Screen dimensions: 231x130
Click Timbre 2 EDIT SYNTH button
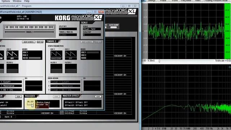click(x=87, y=42)
